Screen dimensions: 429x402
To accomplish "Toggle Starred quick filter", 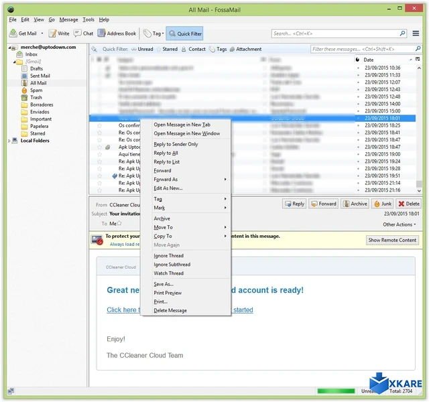I will pos(167,49).
